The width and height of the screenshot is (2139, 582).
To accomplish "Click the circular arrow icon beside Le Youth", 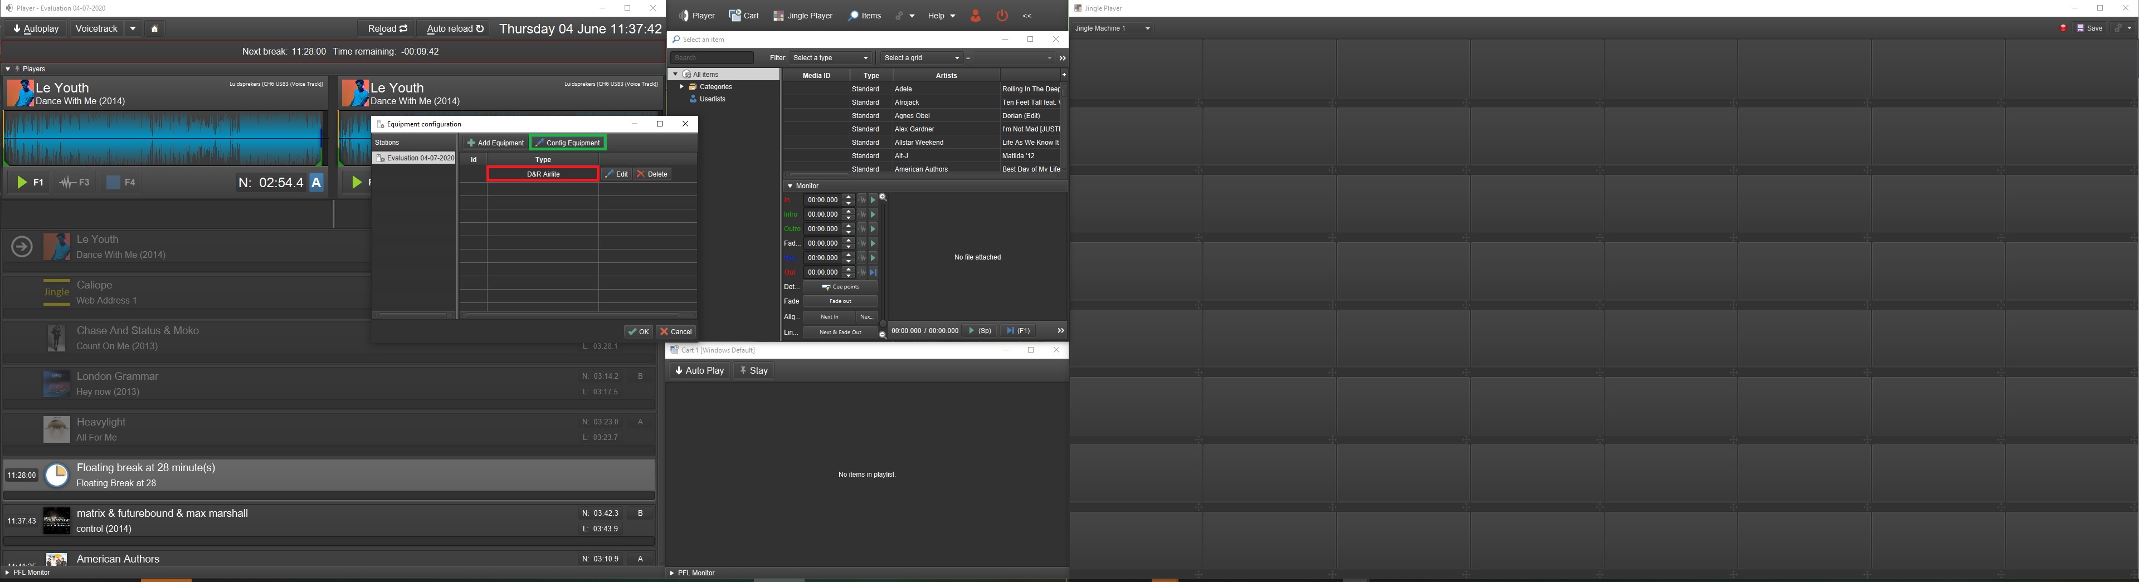I will (x=22, y=247).
